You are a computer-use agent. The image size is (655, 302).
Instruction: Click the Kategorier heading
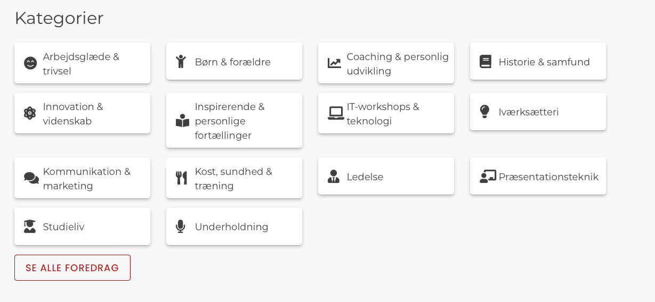pos(59,18)
